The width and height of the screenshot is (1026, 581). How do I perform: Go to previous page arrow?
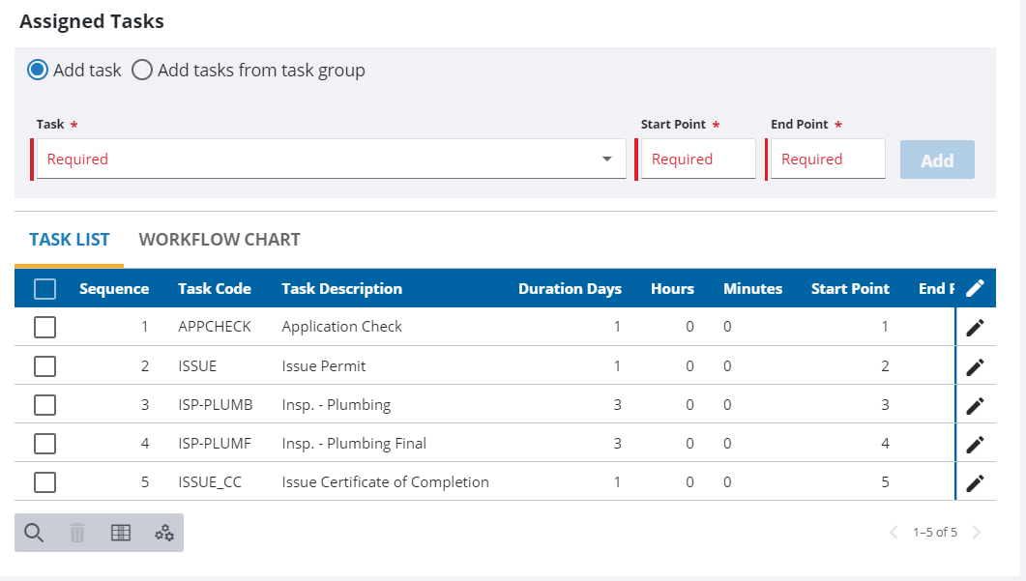point(894,532)
